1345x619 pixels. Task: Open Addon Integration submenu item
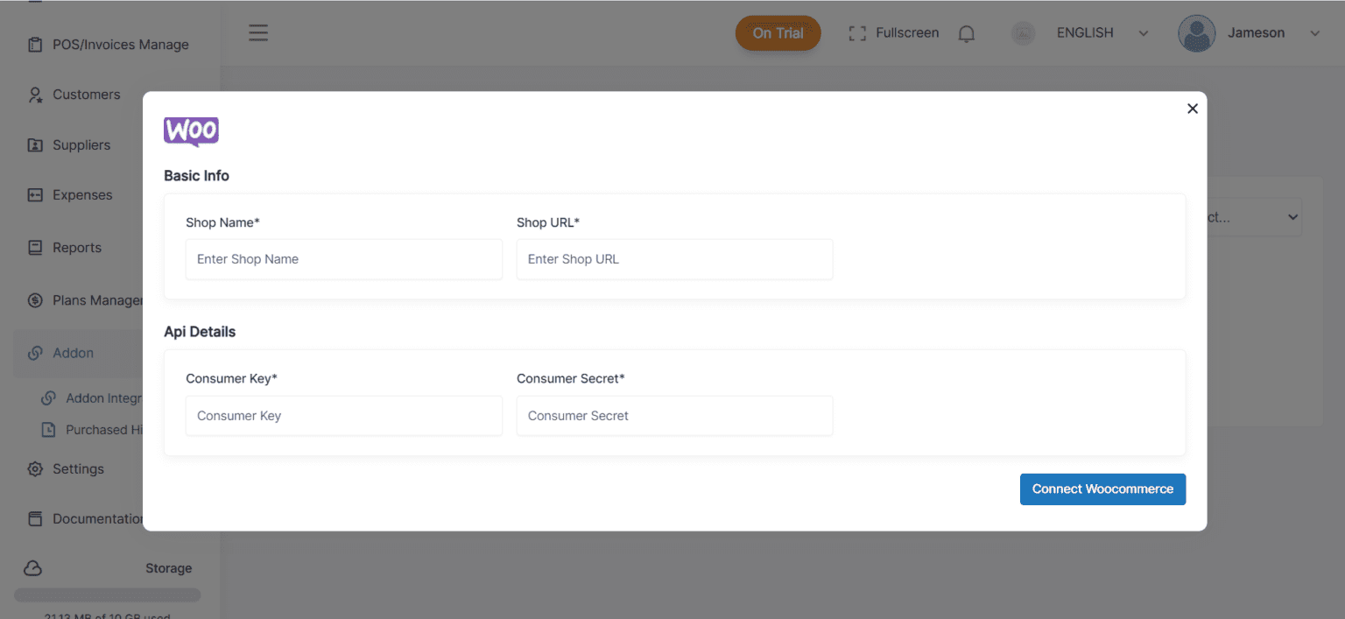coord(93,398)
